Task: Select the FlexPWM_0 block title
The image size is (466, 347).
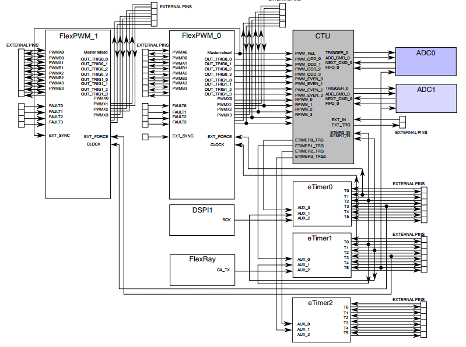Action: pos(202,36)
